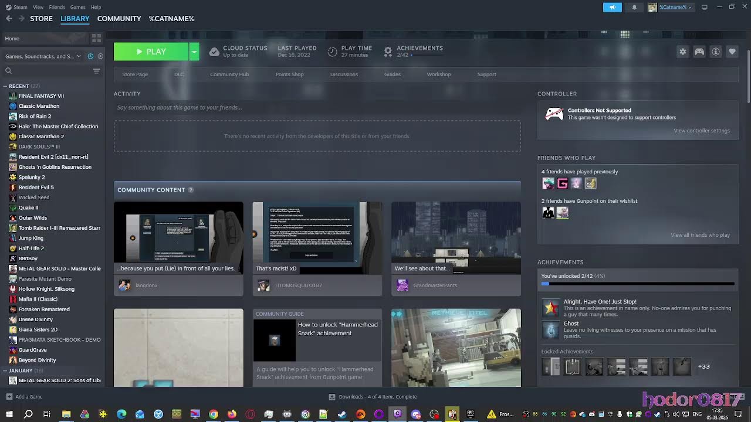Click the library search field
The image size is (751, 422).
[x=47, y=71]
